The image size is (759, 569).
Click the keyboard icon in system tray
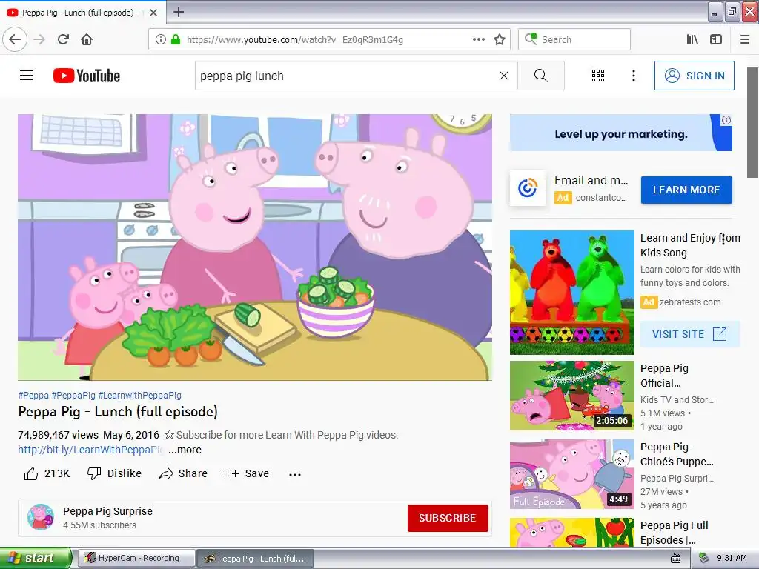pyautogui.click(x=676, y=559)
